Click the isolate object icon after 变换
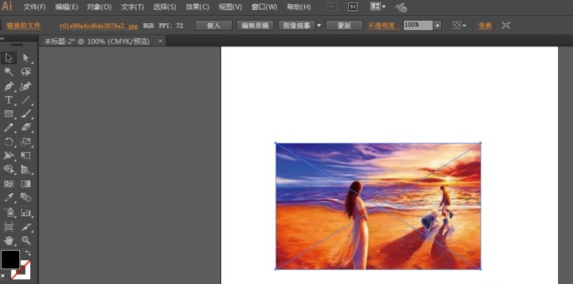Viewport: 573px width, 284px height. (x=506, y=26)
